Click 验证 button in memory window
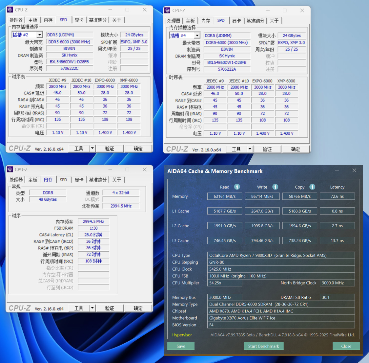Image resolution: width=369 pixels, height=363 pixels. coord(110,308)
